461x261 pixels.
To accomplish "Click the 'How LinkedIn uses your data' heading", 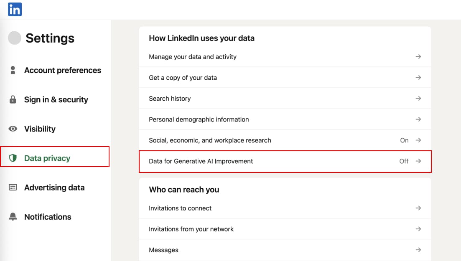I will pyautogui.click(x=202, y=38).
